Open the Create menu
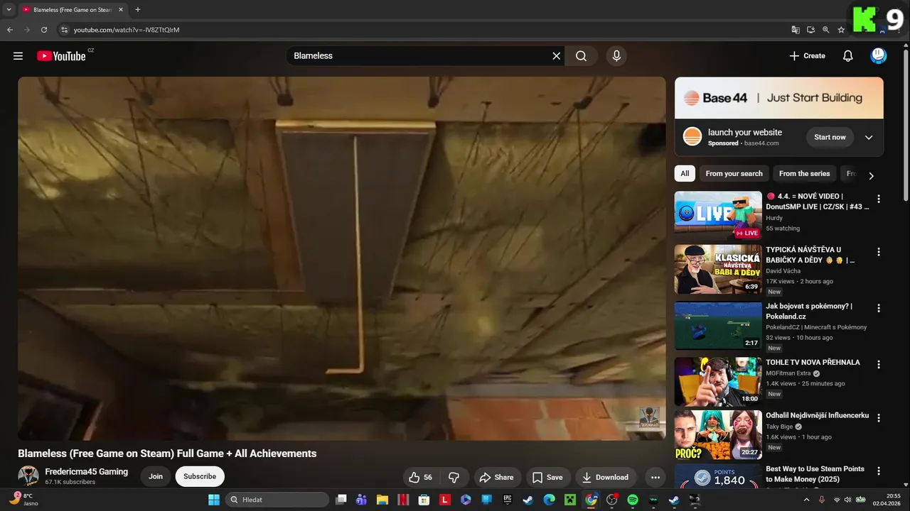This screenshot has width=910, height=511. click(x=807, y=56)
